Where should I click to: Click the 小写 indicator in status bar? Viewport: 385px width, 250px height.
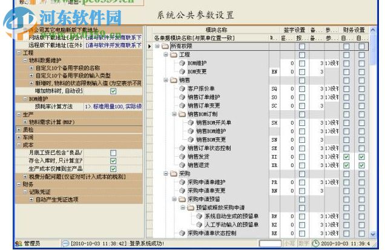pos(289,243)
